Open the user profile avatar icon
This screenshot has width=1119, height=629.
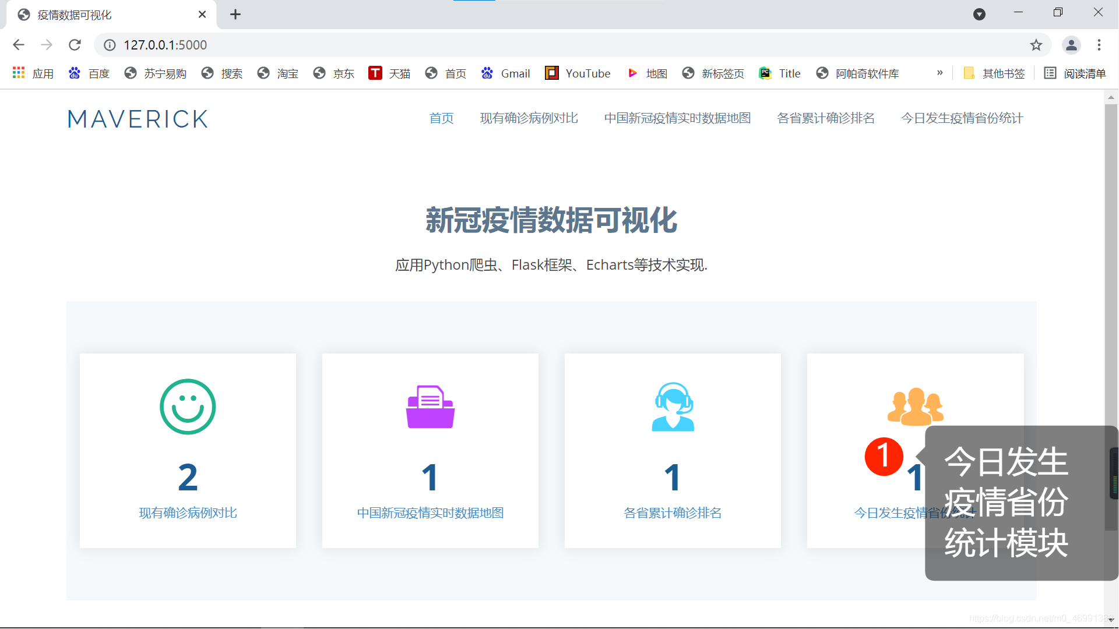pyautogui.click(x=1071, y=45)
